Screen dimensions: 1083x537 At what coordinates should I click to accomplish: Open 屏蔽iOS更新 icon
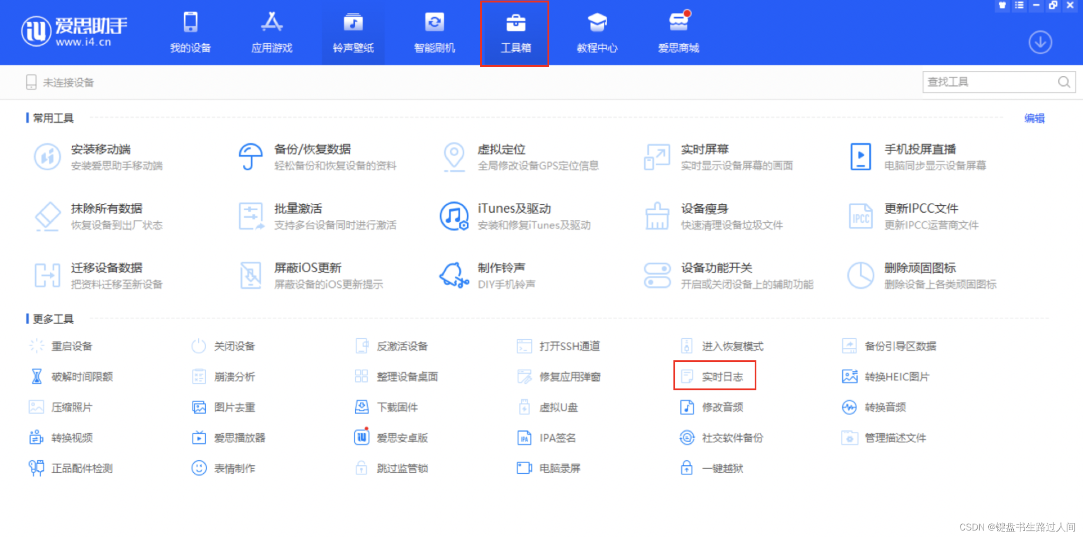pos(250,276)
